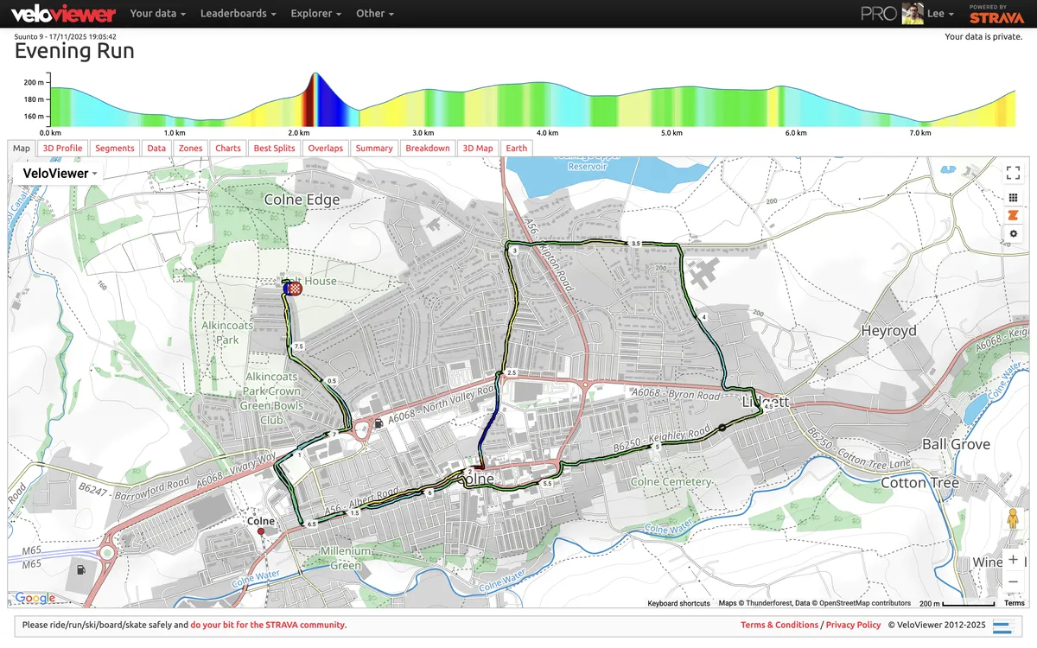Click the grid dots map icon
The image size is (1037, 648).
coord(1014,198)
